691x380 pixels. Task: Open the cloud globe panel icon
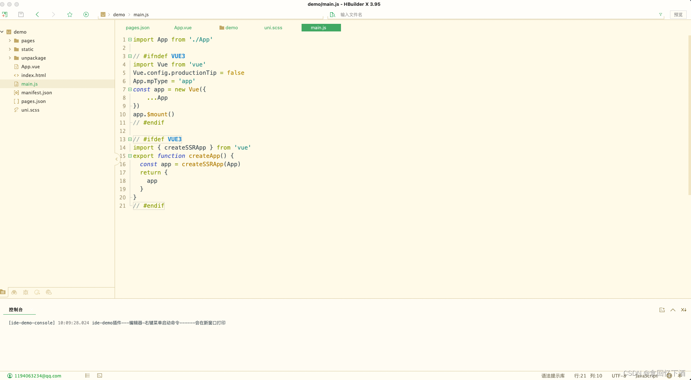tap(49, 292)
